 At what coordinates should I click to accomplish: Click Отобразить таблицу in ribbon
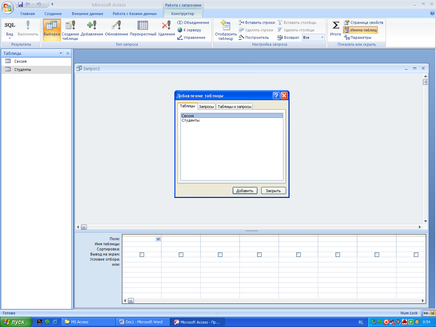[x=225, y=30]
